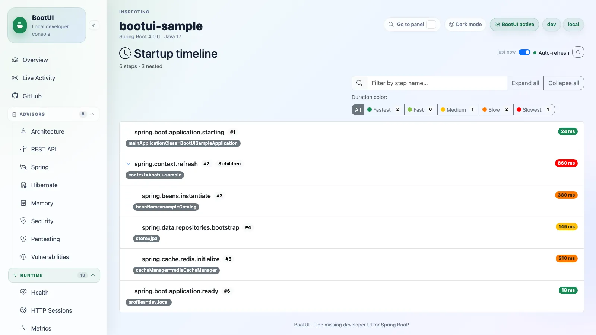Open the Vulnerabilities advisor

coord(50,257)
